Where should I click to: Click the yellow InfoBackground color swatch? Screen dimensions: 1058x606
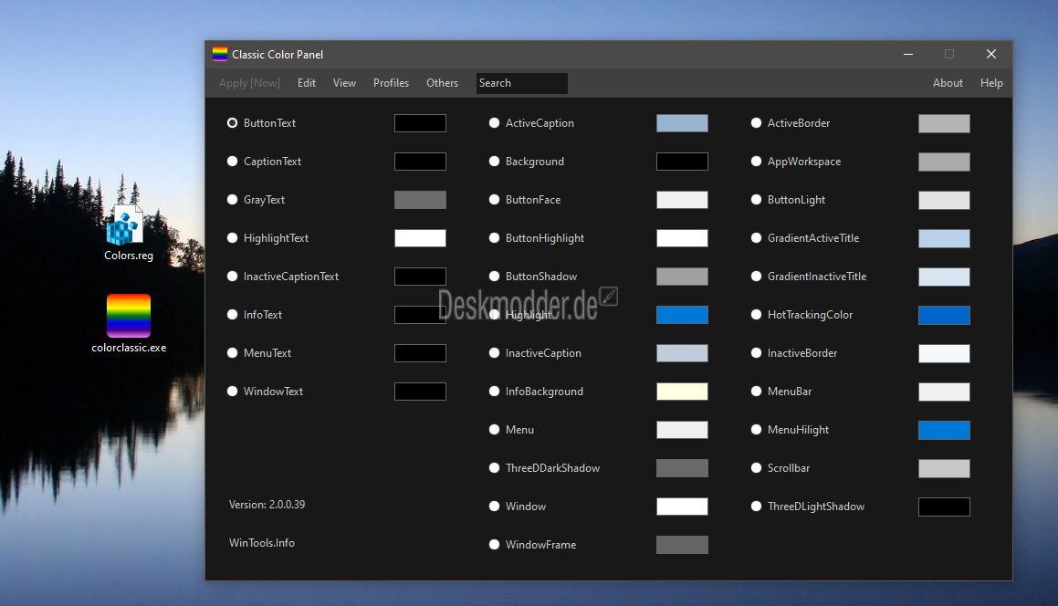pos(682,392)
